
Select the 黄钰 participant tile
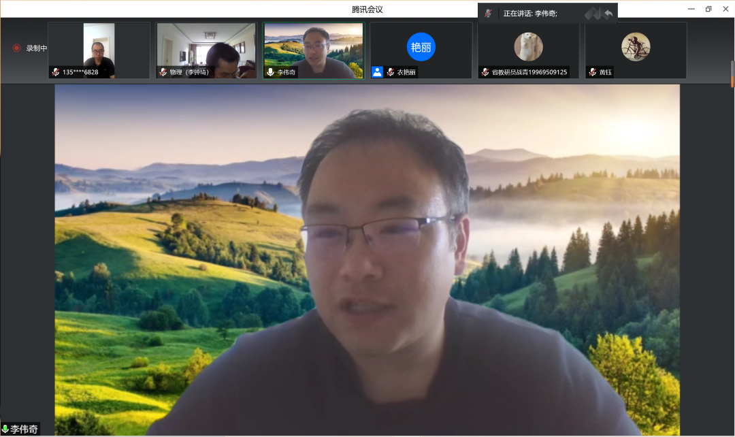tap(636, 50)
